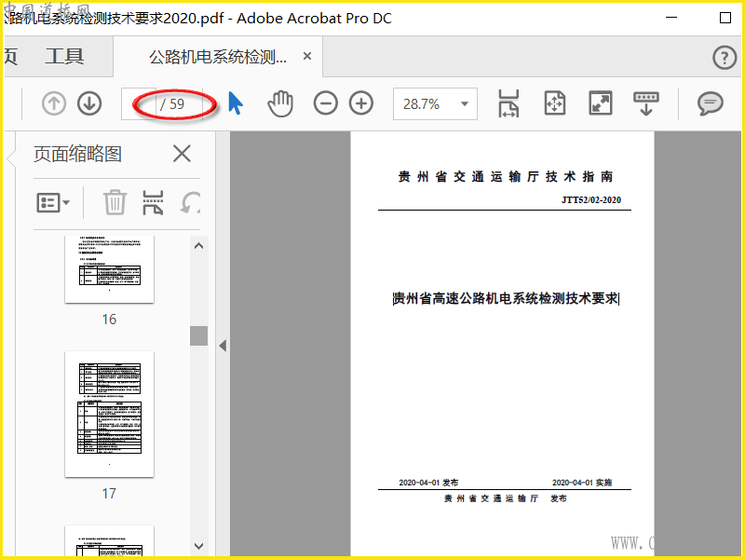This screenshot has width=745, height=559.
Task: Collapse the navigation pane triangle
Action: pos(223,346)
